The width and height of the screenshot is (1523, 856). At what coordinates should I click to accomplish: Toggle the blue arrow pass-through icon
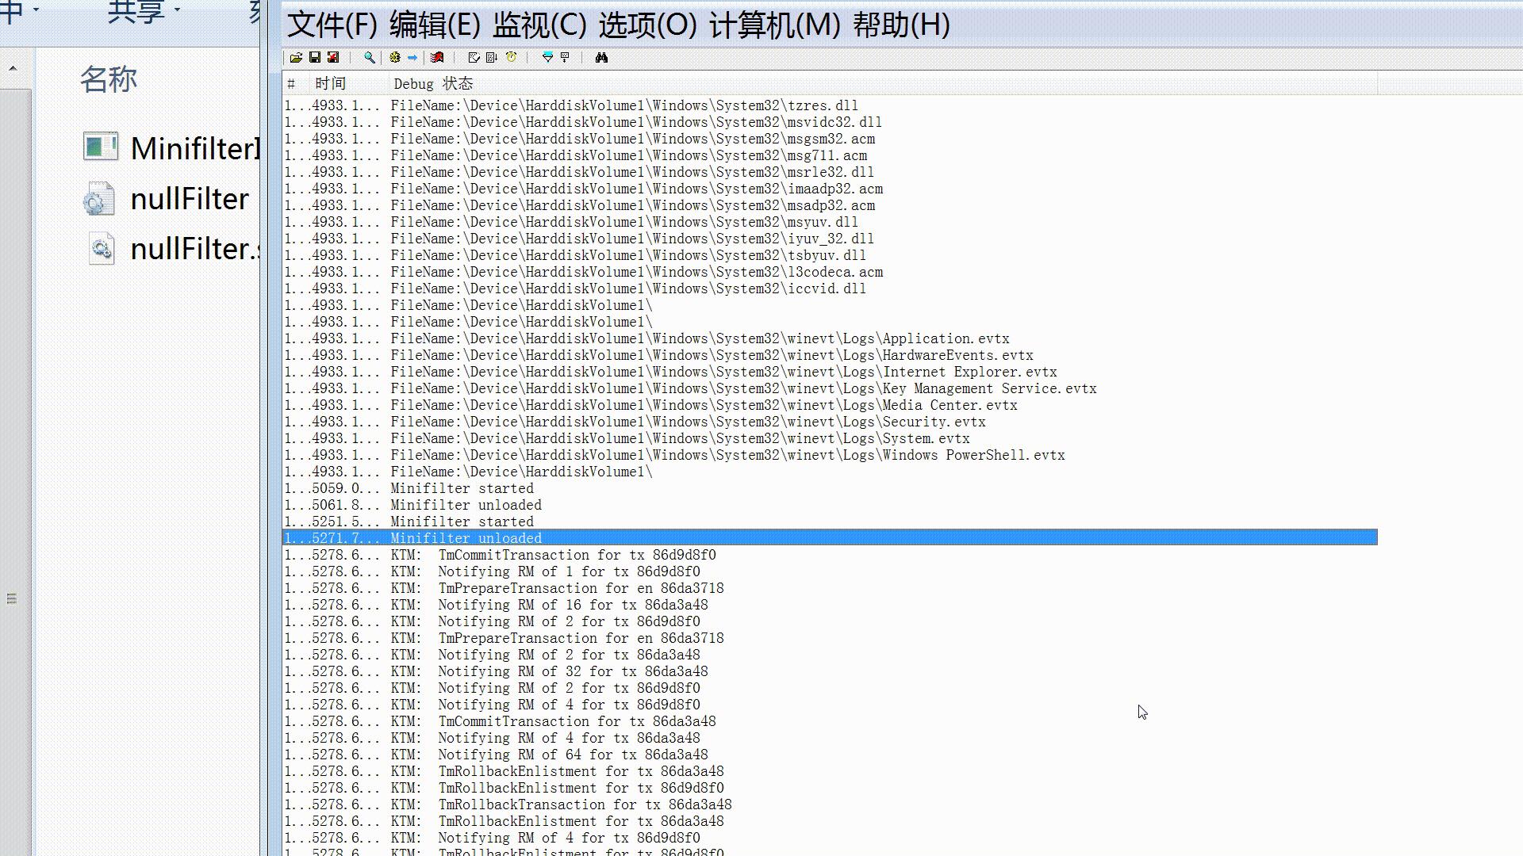click(x=412, y=58)
